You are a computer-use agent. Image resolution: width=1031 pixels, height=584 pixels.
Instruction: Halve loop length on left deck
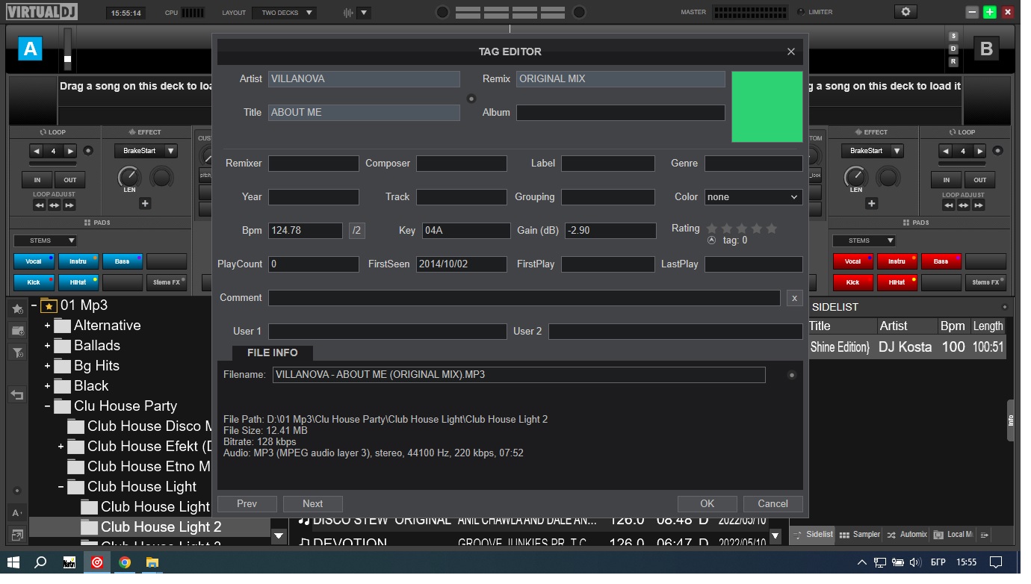[x=36, y=151]
